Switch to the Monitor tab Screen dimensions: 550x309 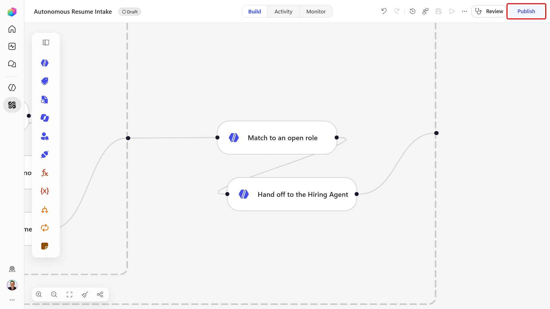[316, 11]
